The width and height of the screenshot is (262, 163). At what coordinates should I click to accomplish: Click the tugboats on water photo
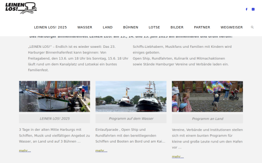[x=131, y=96]
